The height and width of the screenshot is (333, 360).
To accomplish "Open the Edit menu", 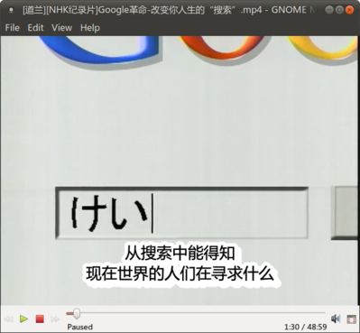I will [35, 28].
